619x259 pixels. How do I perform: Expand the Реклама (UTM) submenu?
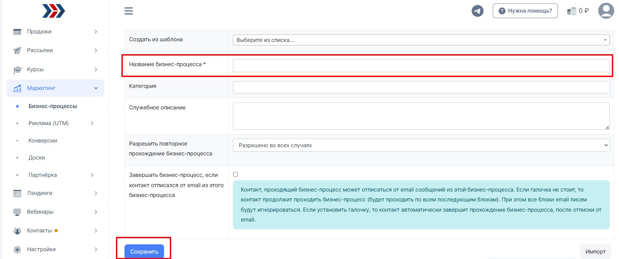pyautogui.click(x=92, y=123)
